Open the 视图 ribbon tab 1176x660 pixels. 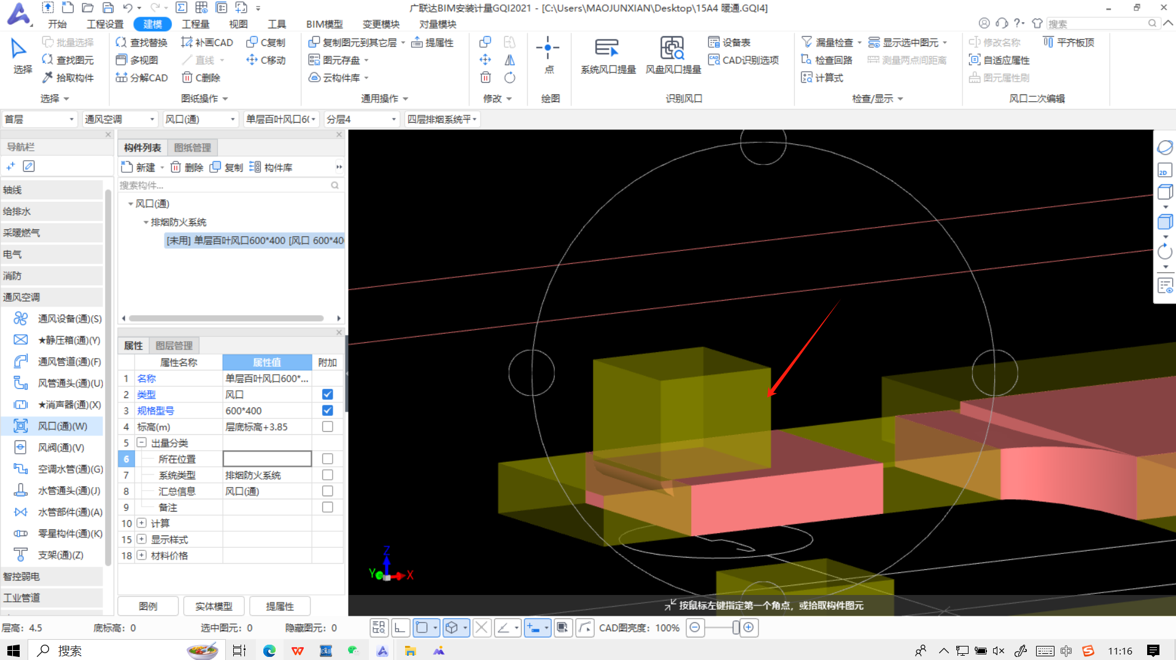[x=238, y=24]
